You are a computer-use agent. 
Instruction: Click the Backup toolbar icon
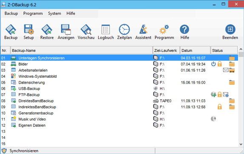pos(11,30)
